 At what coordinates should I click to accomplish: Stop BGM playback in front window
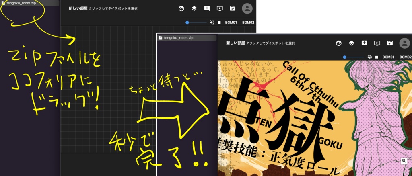(x=377, y=57)
